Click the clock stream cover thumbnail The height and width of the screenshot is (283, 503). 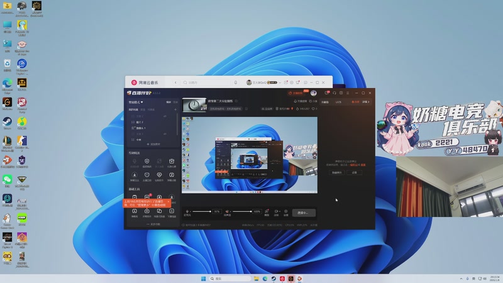coord(194,105)
